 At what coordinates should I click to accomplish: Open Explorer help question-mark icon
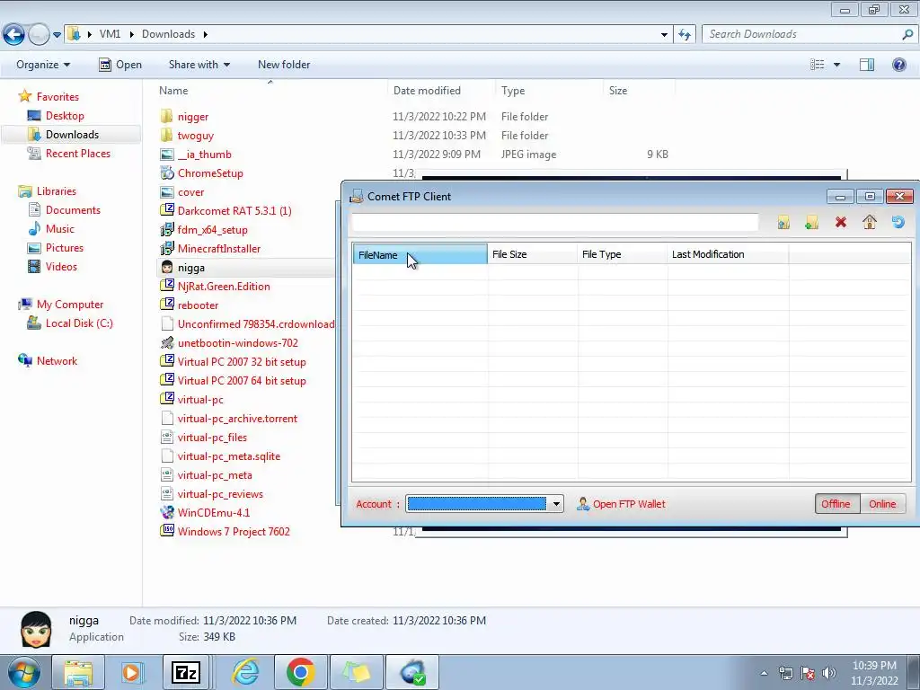click(x=898, y=65)
